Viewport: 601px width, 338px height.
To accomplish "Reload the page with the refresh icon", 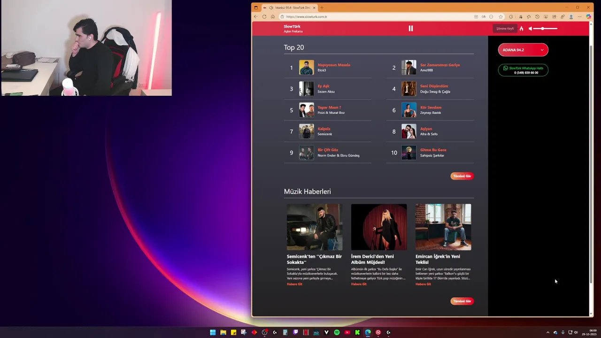I will tap(264, 16).
